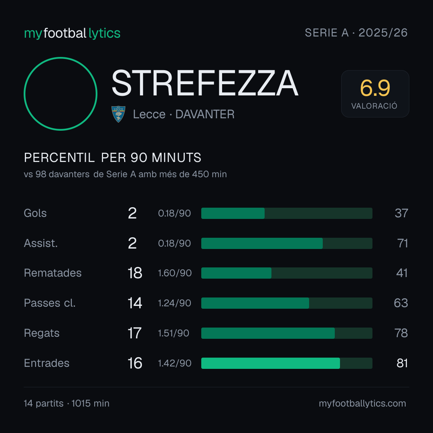
Task: Click the Passes cl. percentile bar
Action: click(x=287, y=303)
